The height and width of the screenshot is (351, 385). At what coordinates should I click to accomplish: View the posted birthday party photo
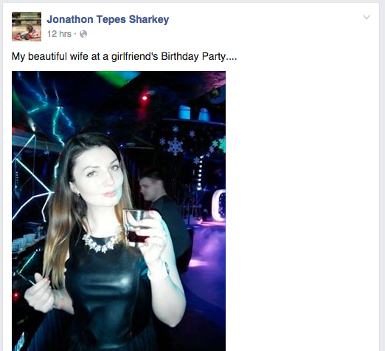(119, 211)
